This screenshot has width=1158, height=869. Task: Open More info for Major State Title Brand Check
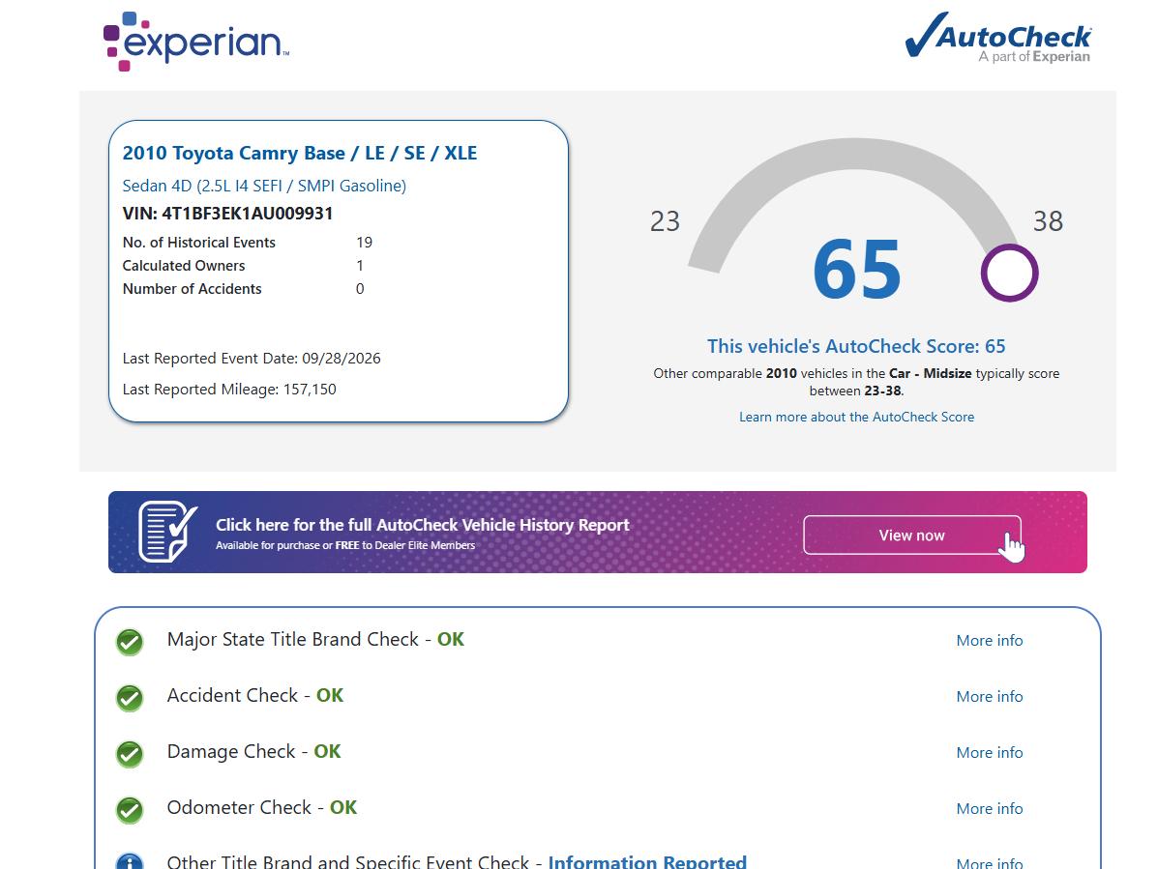tap(990, 640)
